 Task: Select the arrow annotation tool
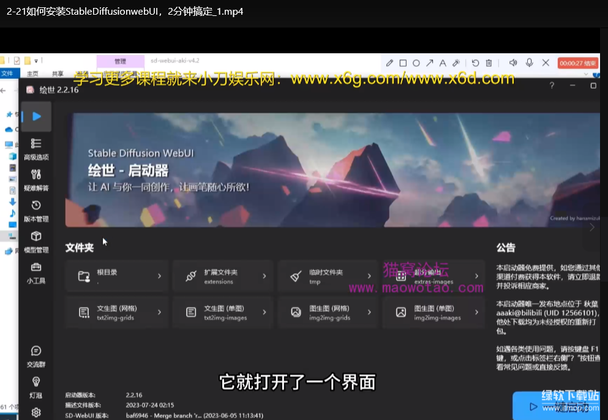[429, 63]
